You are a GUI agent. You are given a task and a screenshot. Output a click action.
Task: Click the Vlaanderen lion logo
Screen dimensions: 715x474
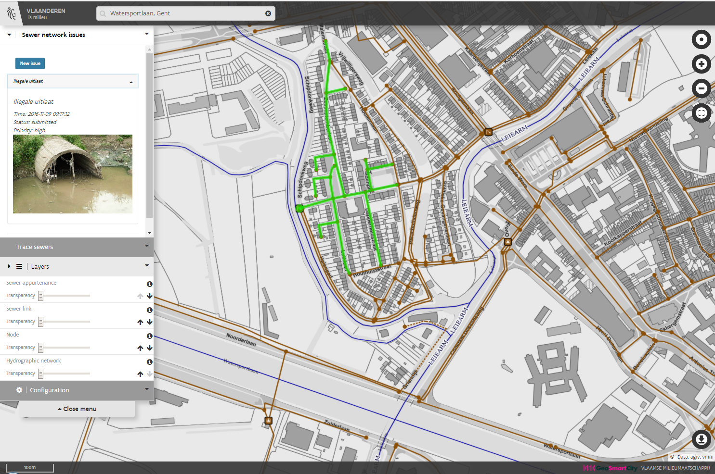coord(11,13)
